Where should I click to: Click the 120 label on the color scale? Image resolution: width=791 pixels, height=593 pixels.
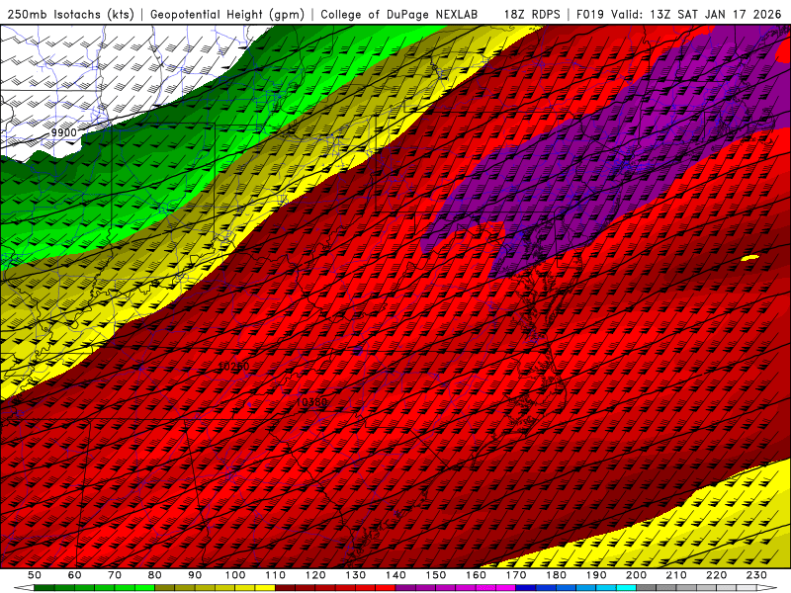(315, 575)
